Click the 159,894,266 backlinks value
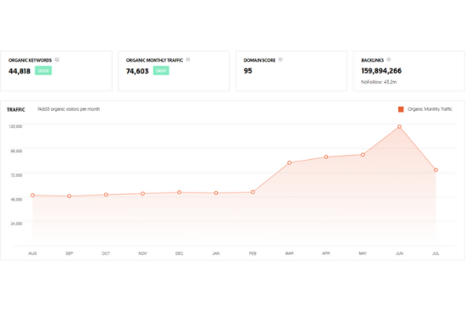Screen dimensions: 466x313 pyautogui.click(x=381, y=71)
